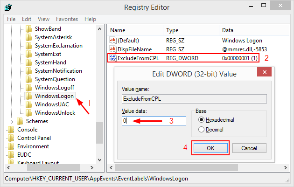The image size is (294, 187).
Task: Select the Control Panel key folder icon
Action: [x=12, y=138]
